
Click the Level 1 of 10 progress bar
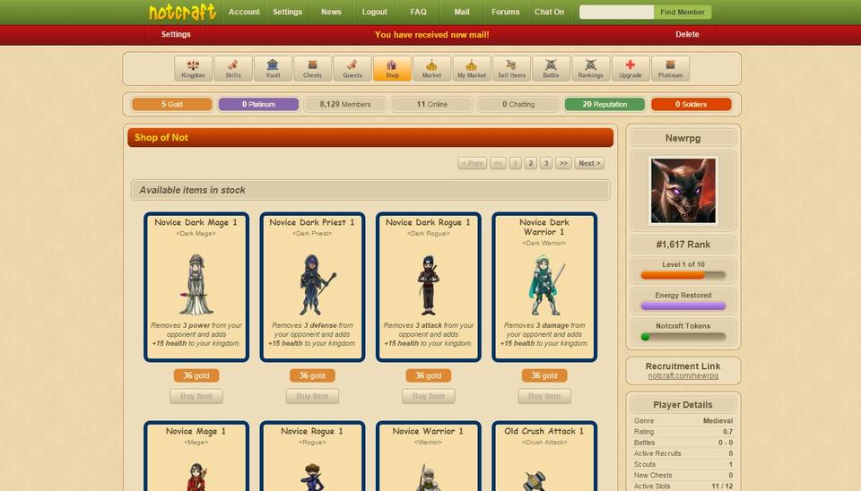click(x=683, y=275)
